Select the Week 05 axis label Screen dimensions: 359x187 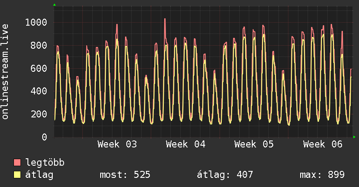pos(254,144)
